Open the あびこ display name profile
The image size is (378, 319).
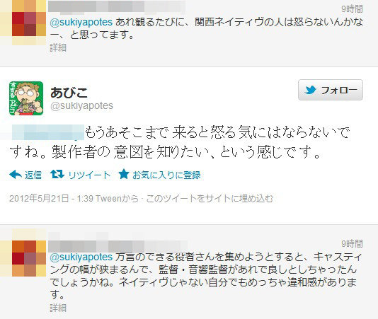point(69,93)
